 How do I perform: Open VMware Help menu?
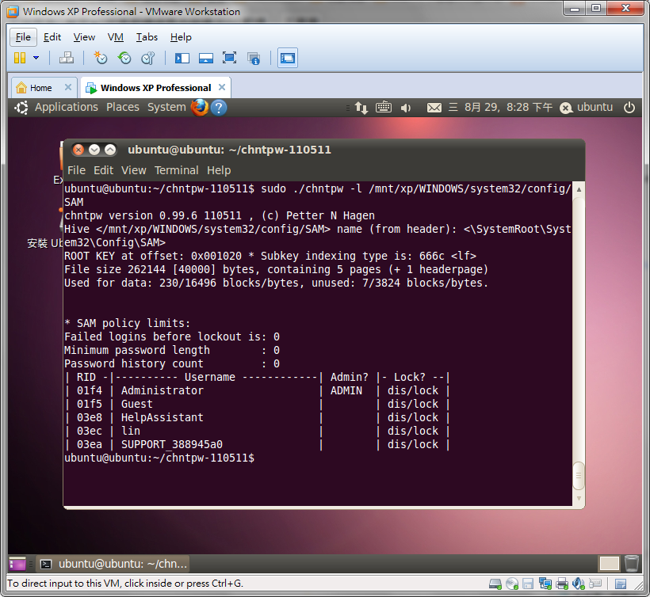coord(181,37)
